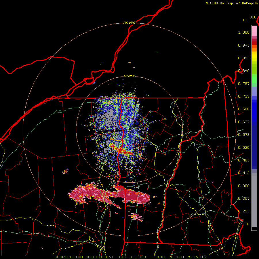Select the 0.360 legend value
The width and height of the screenshot is (259, 259).
click(244, 186)
